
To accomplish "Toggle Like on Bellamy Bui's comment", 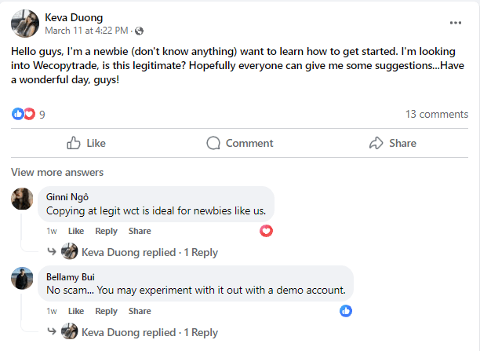I will point(76,311).
